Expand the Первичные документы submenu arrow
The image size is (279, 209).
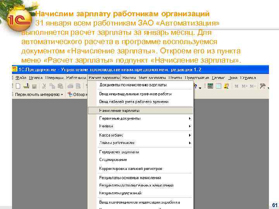(189, 118)
